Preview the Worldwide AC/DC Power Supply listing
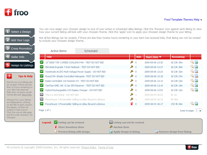The height and width of the screenshot is (155, 207). point(192,71)
